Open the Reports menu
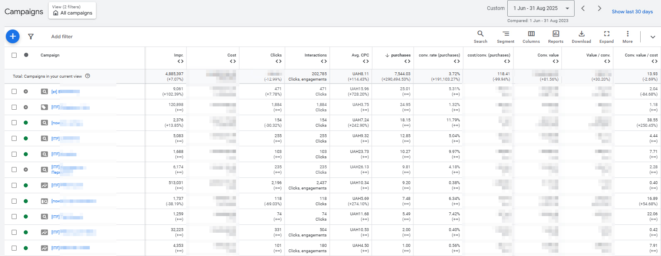The image size is (661, 256). 555,37
